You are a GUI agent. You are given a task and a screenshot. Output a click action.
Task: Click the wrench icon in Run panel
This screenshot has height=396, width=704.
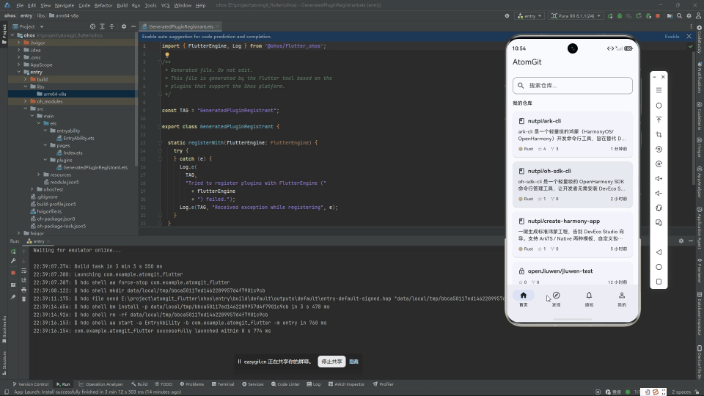[13, 261]
